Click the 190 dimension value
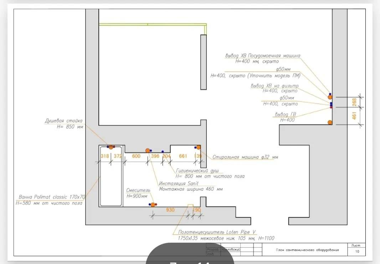The image size is (380, 264). coord(196,210)
